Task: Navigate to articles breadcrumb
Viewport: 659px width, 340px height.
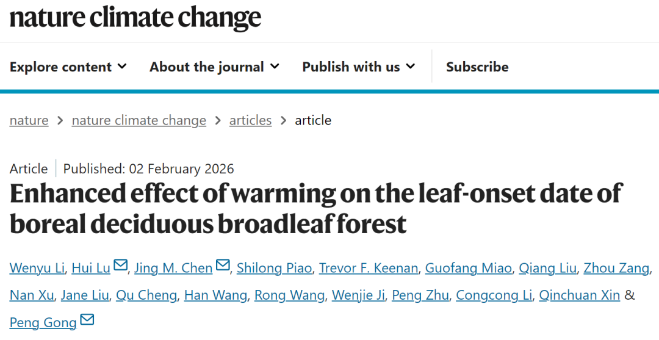Action: [250, 120]
